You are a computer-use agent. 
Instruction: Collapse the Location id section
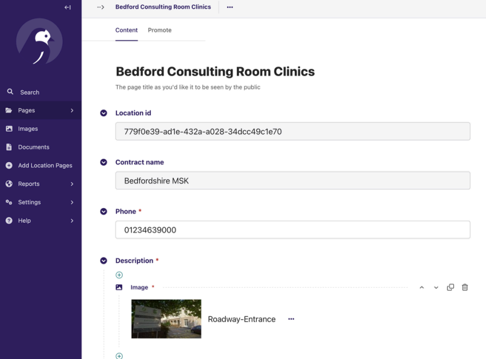tap(104, 113)
